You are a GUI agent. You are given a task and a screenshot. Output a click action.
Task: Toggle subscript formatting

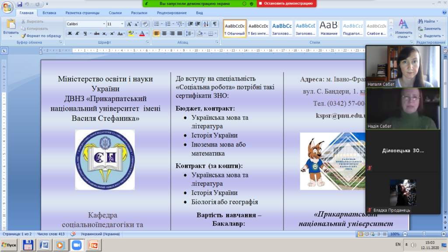[105, 33]
